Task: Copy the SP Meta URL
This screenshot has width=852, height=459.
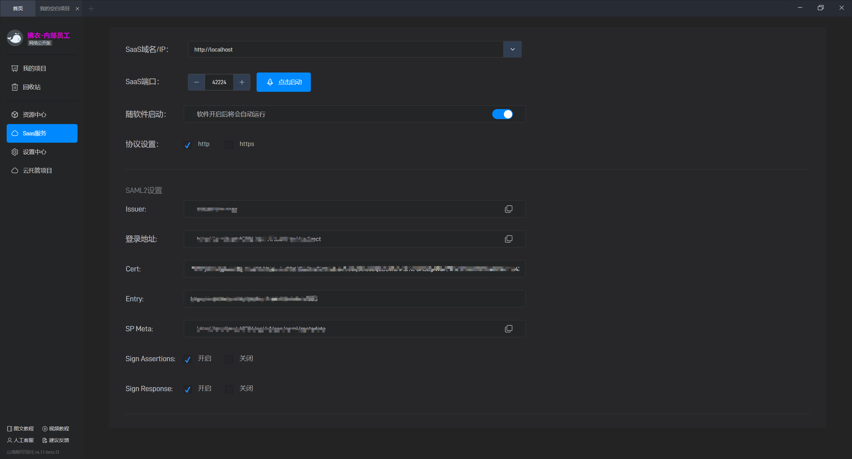Action: click(x=508, y=329)
